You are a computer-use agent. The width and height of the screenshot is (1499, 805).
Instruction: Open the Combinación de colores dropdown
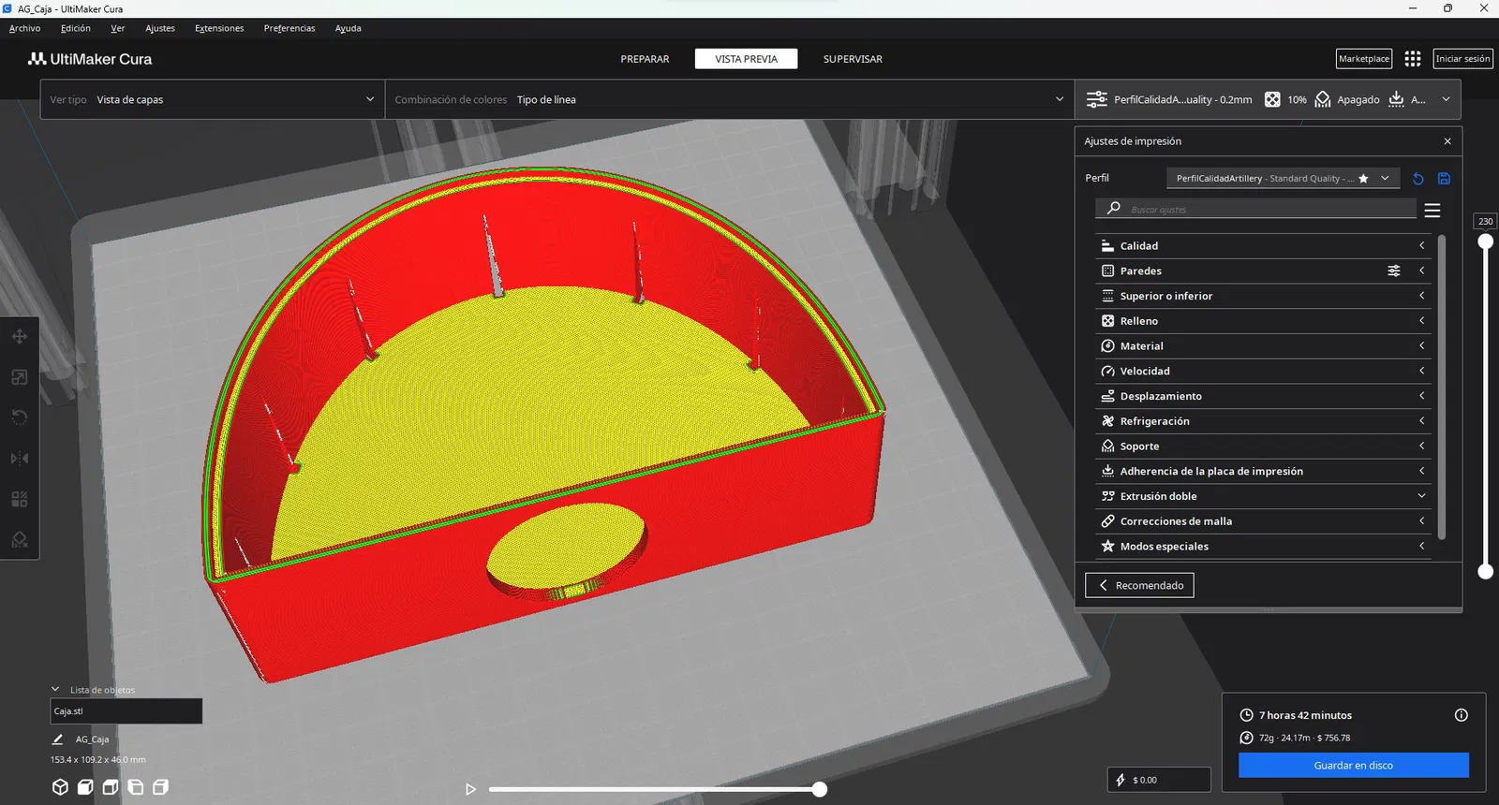click(730, 99)
